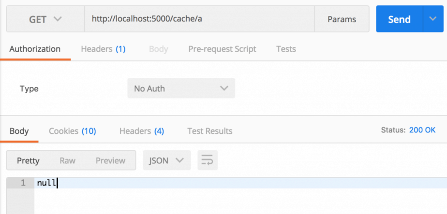This screenshot has height=214, width=447.
Task: Expand the Send button arrow options
Action: 432,19
